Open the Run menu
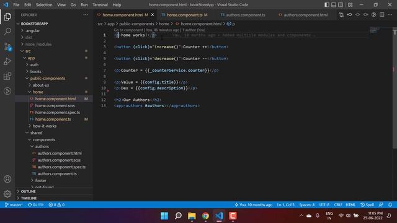Image resolution: width=397 pixels, height=223 pixels. 84,5
